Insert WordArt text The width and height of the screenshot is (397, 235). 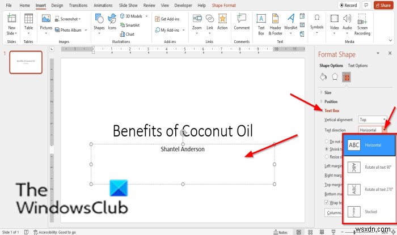point(290,24)
